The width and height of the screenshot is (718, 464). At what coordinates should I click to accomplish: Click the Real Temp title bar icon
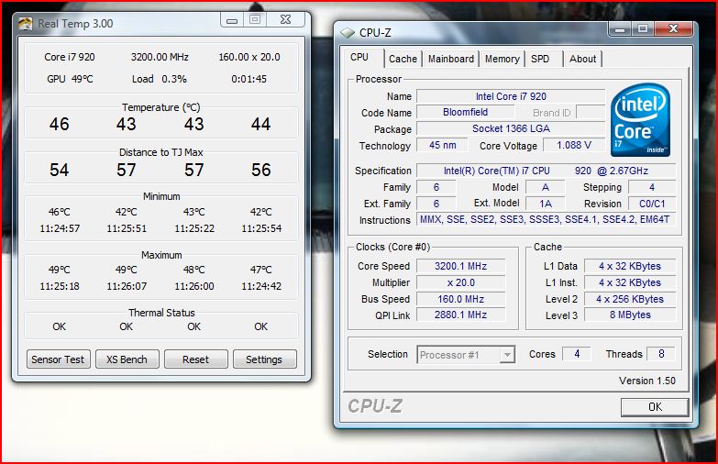(x=25, y=23)
